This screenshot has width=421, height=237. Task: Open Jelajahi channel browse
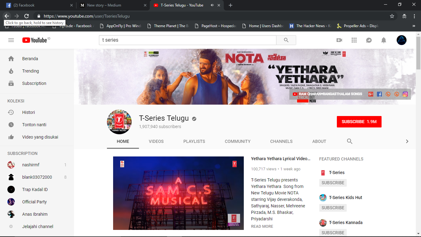coord(37,227)
